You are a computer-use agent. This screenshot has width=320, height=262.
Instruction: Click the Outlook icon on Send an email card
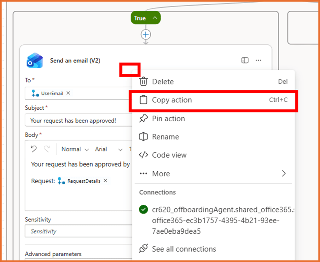tap(34, 60)
